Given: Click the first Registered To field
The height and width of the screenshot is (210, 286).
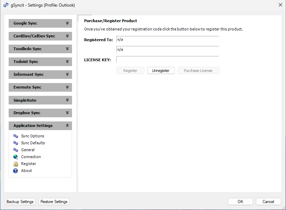Looking at the screenshot, I should click(x=168, y=39).
